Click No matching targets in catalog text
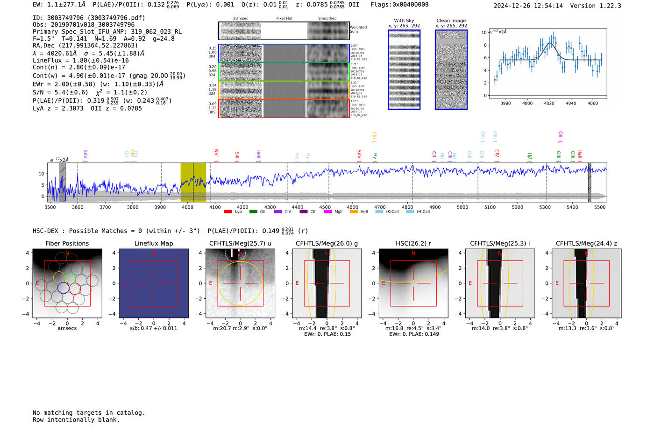 [89, 413]
